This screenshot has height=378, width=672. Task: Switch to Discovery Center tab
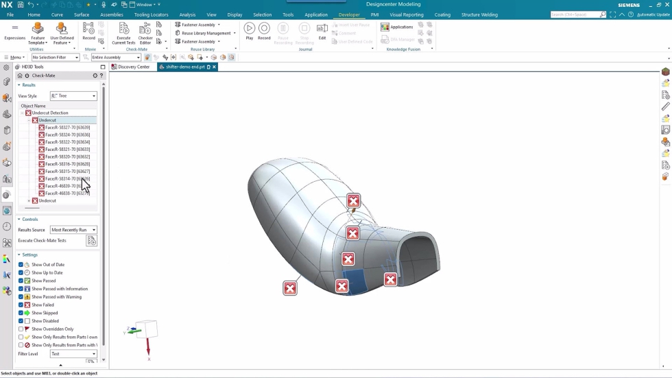pos(130,67)
